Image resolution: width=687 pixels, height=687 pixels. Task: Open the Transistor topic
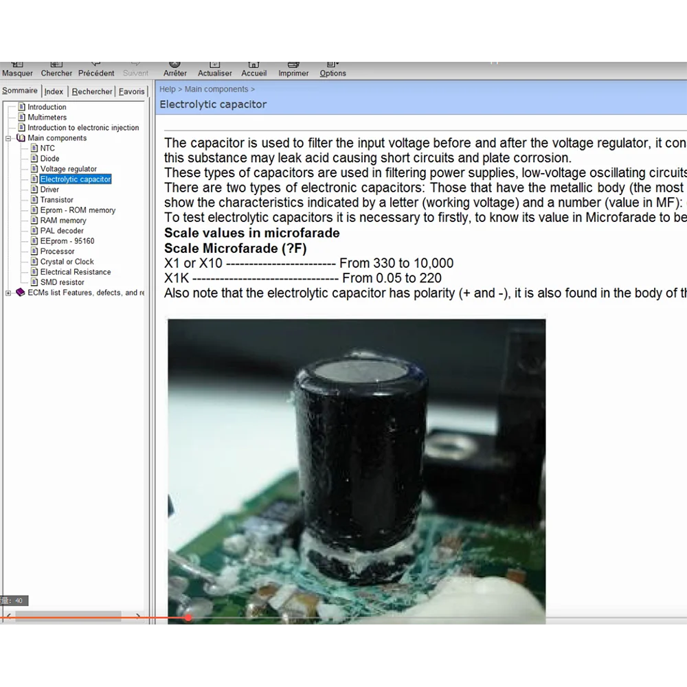pyautogui.click(x=56, y=200)
